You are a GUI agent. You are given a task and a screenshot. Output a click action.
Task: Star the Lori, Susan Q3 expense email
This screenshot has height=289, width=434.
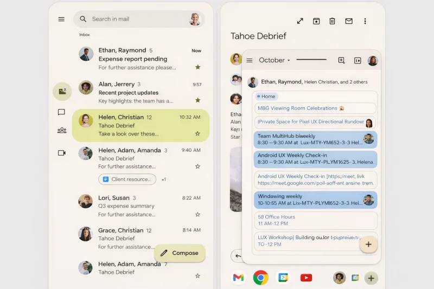coord(197,214)
